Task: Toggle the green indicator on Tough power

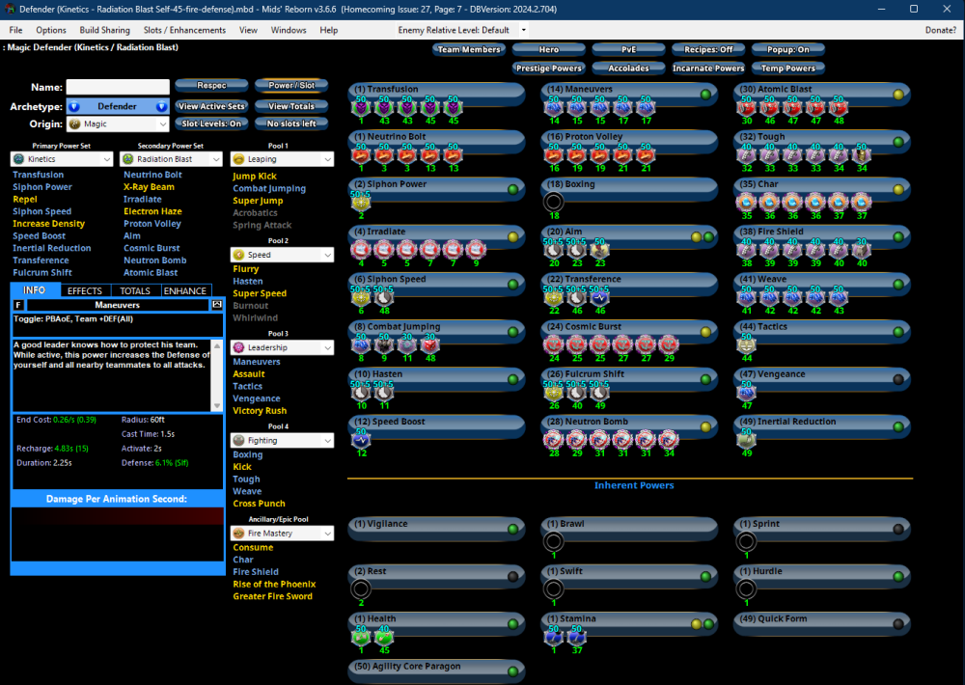Action: click(898, 142)
